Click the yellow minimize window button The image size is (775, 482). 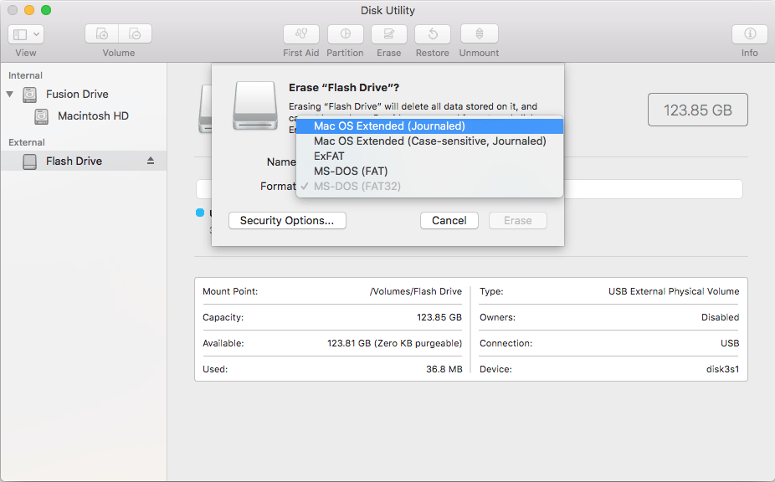point(29,10)
